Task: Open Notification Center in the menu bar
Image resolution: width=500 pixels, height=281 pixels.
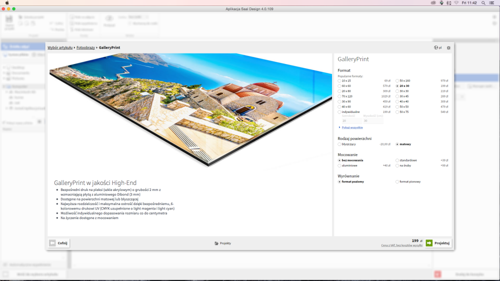Action: point(491,3)
